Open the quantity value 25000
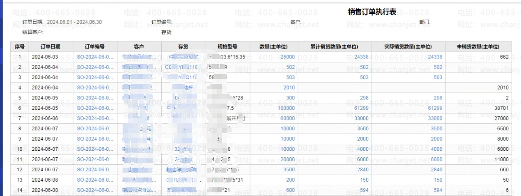This screenshot has width=521, height=196. coord(287,57)
